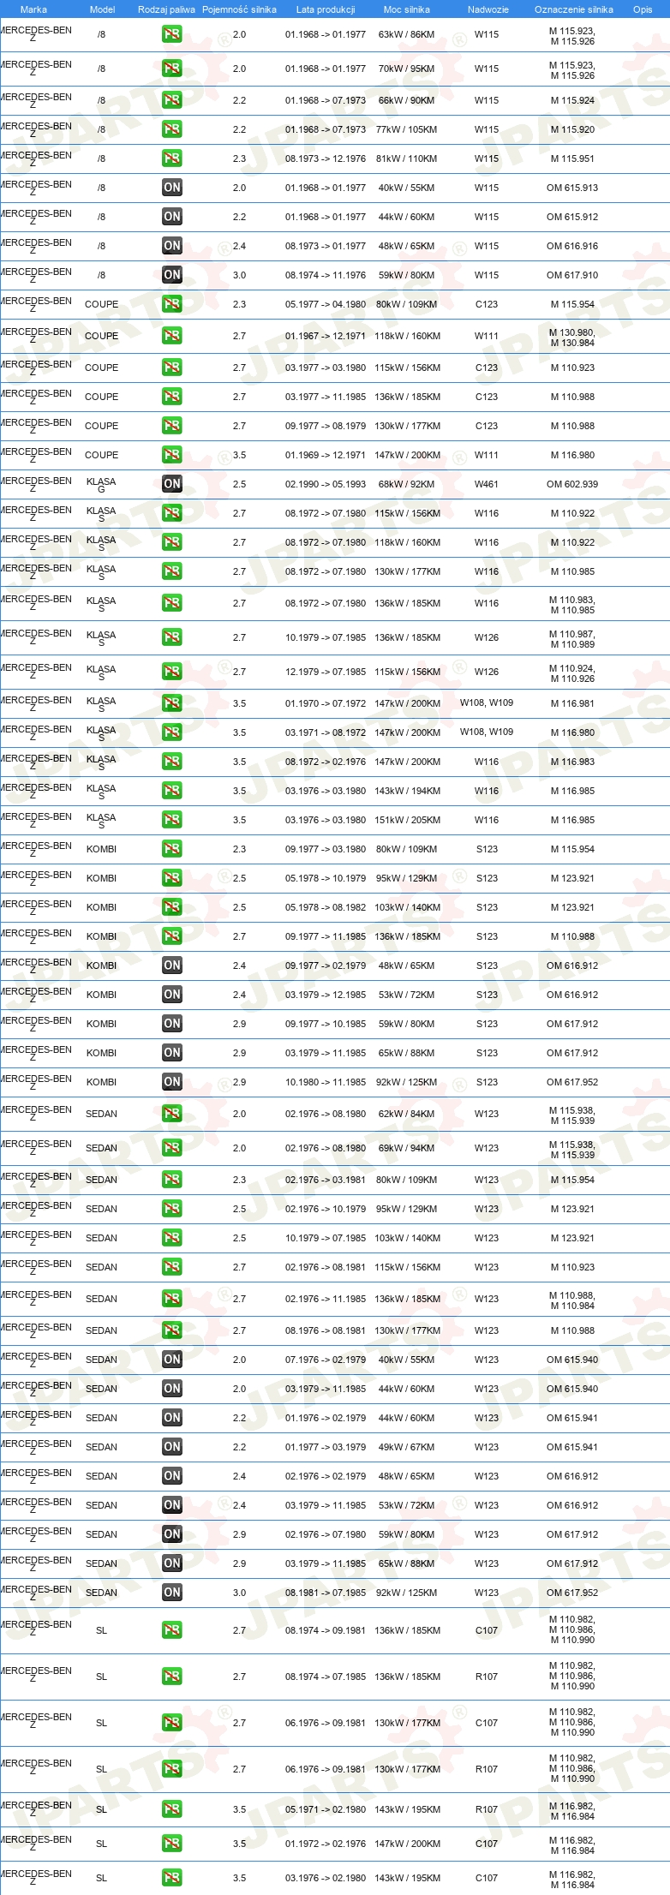Select the PB icon for engine M 115.924
The width and height of the screenshot is (670, 1895).
172,100
